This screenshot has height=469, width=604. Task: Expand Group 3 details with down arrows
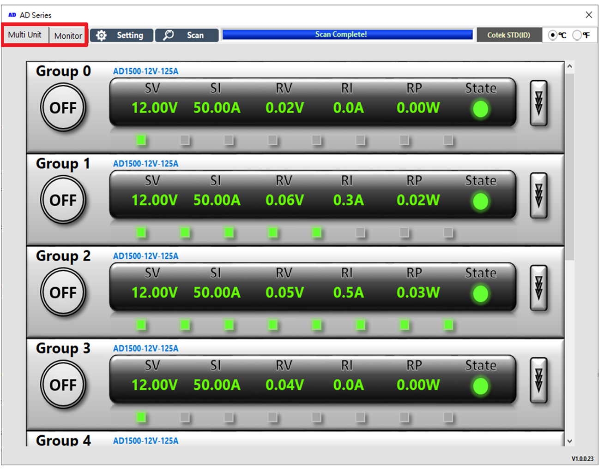coord(538,380)
